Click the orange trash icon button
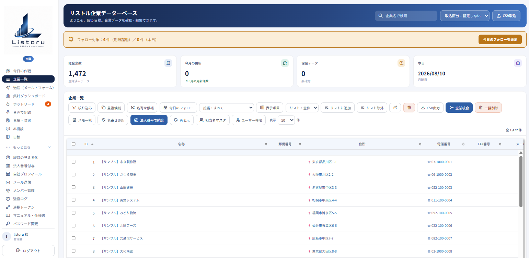This screenshot has height=258, width=529. [x=409, y=108]
